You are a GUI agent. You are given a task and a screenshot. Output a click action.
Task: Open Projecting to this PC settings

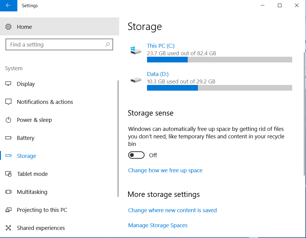tap(42, 210)
